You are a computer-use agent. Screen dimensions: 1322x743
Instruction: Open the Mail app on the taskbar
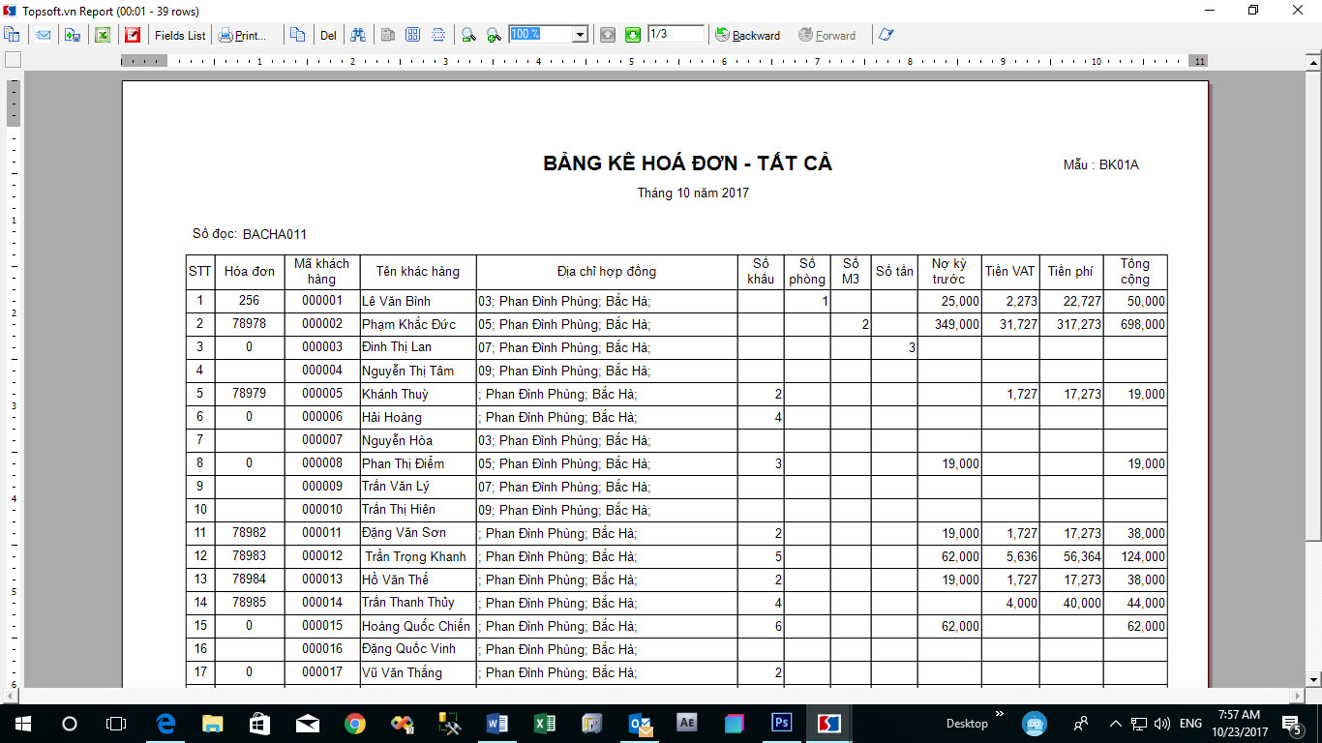[308, 724]
